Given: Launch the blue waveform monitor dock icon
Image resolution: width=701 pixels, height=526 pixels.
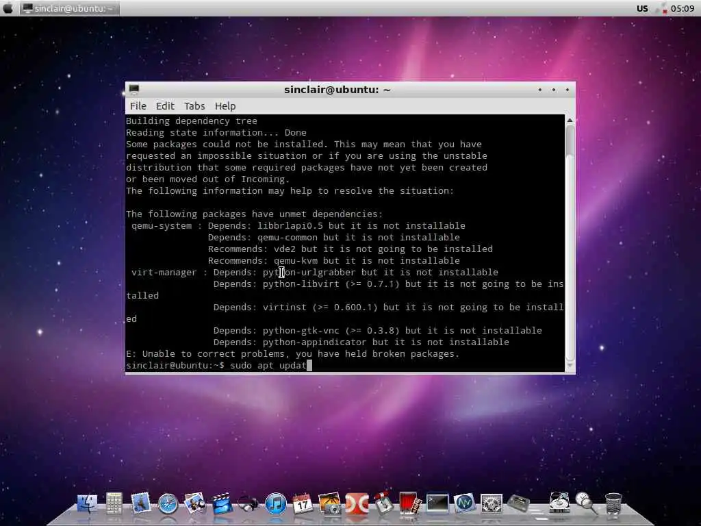Looking at the screenshot, I should [x=464, y=503].
